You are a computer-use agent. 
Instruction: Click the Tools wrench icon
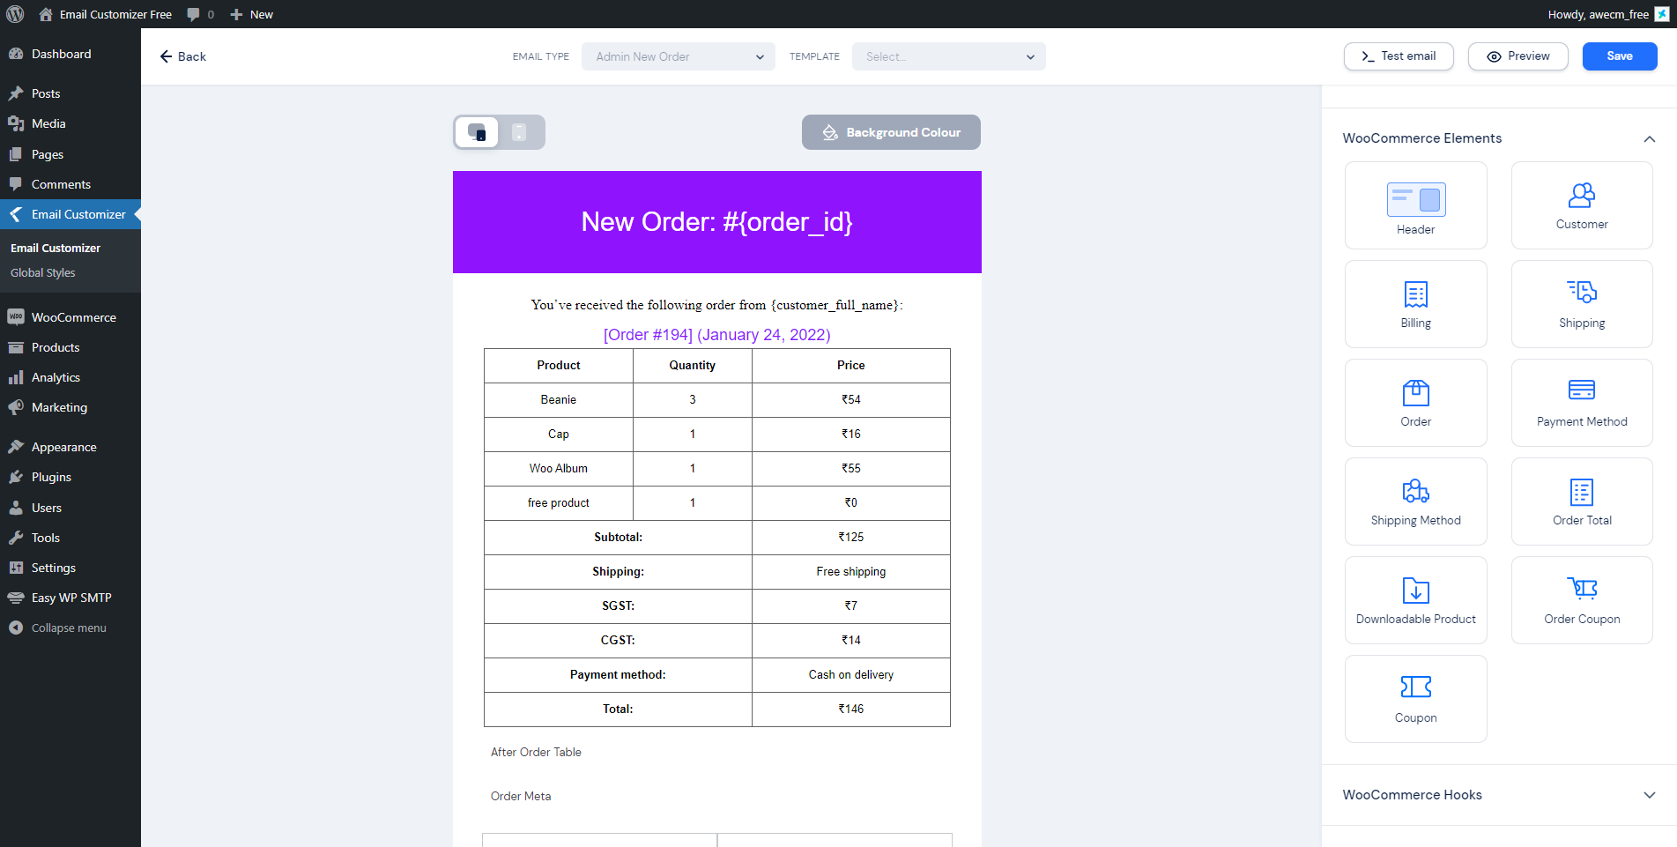pyautogui.click(x=16, y=538)
